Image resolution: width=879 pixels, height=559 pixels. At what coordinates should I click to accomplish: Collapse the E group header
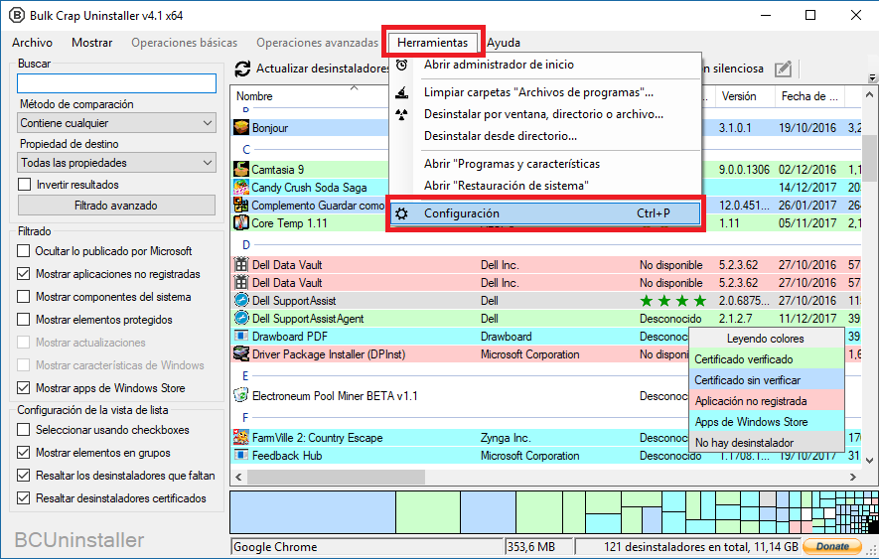[x=245, y=376]
